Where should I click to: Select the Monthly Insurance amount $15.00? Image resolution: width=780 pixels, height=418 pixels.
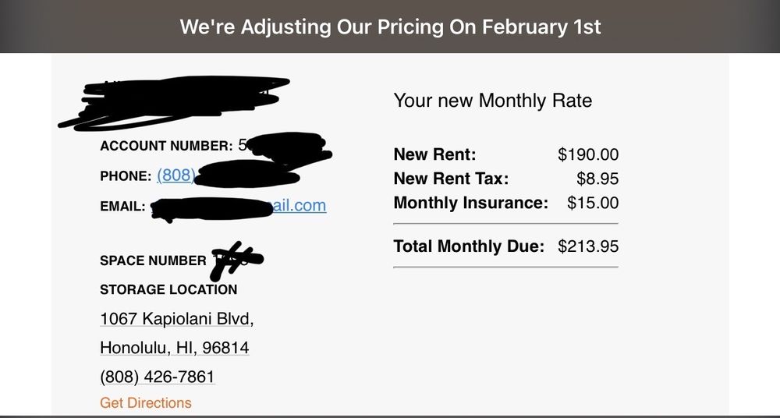pos(593,203)
